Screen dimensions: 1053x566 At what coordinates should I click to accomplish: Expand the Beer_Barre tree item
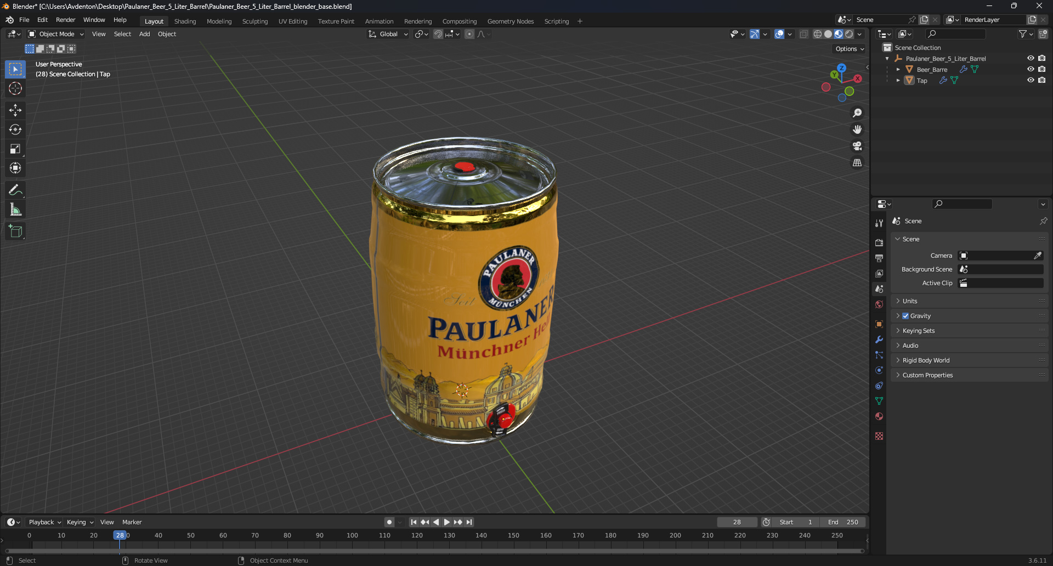coord(898,70)
